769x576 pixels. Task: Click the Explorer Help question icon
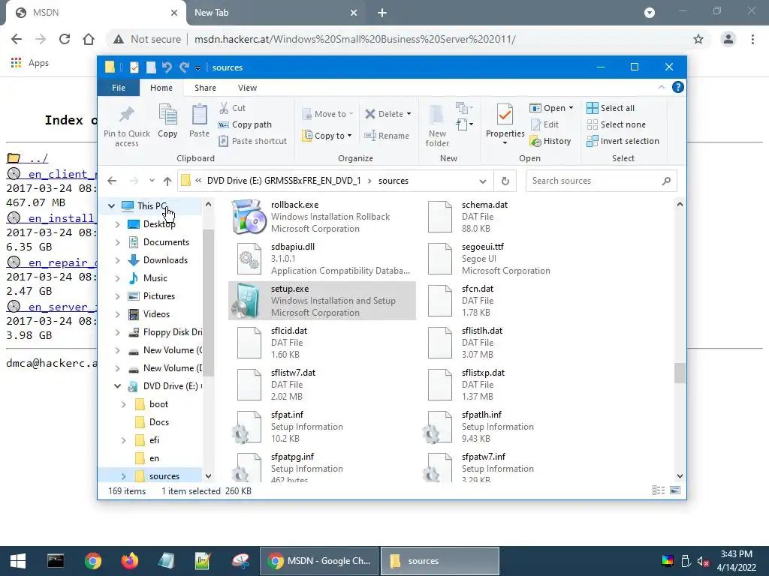pos(678,87)
